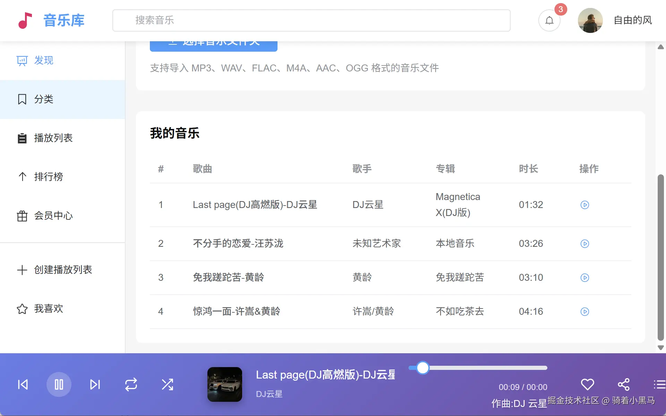Screen dimensions: 666x416
Task: Open the 排行榜 sidebar section
Action: [49, 177]
